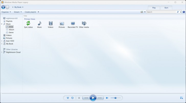186x103 pixels.
Task: Select Videos in the navigation pane
Action: tap(7, 35)
